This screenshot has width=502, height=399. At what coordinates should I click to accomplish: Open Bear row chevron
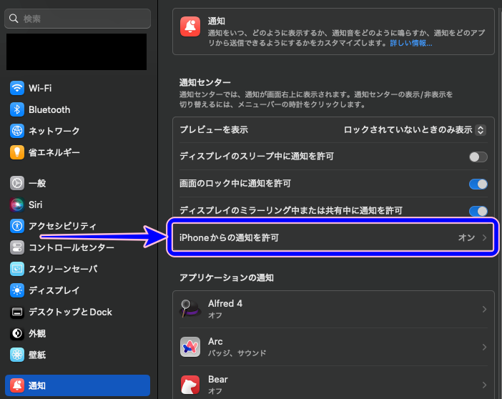click(484, 385)
